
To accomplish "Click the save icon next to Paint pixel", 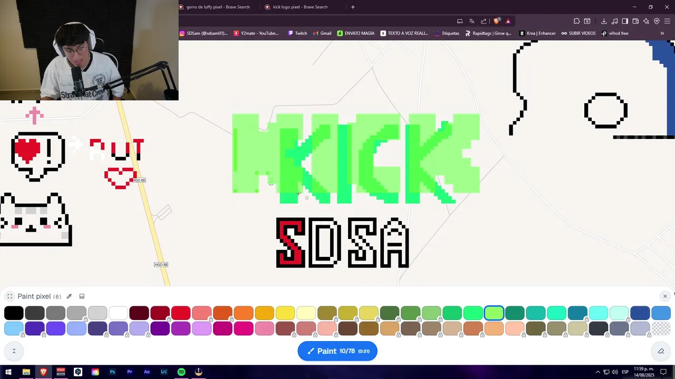I will pyautogui.click(x=82, y=296).
